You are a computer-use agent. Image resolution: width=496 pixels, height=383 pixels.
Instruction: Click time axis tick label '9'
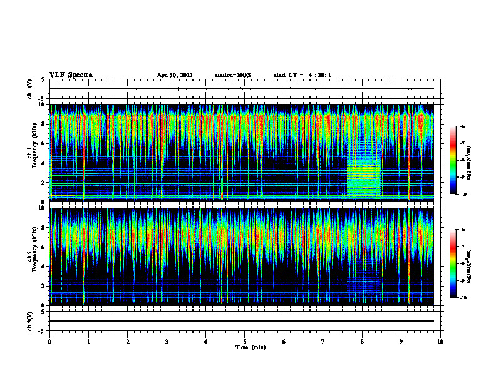401,342
